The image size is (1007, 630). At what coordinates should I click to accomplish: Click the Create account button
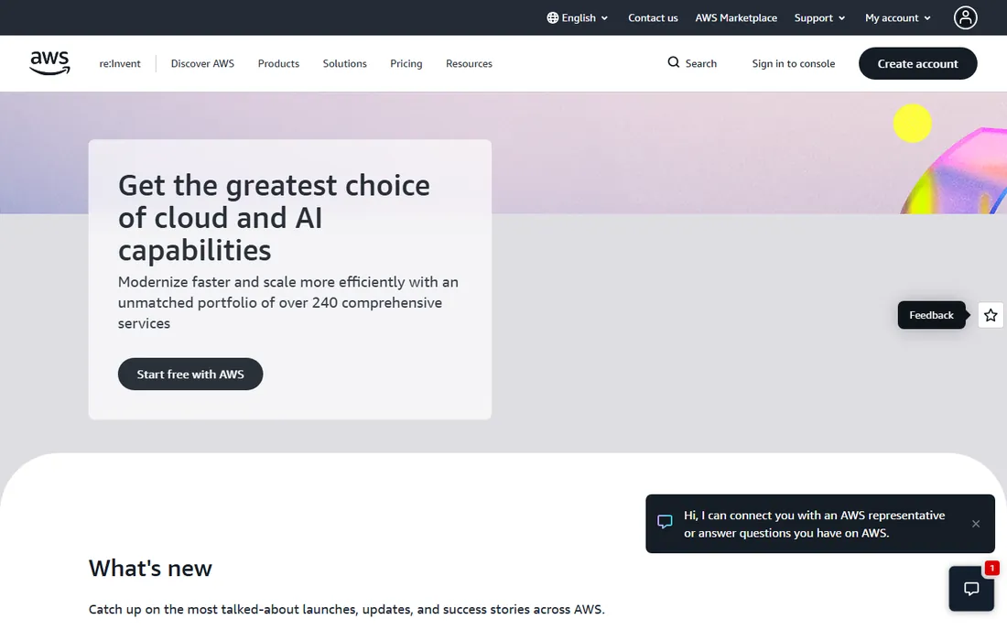pyautogui.click(x=917, y=63)
